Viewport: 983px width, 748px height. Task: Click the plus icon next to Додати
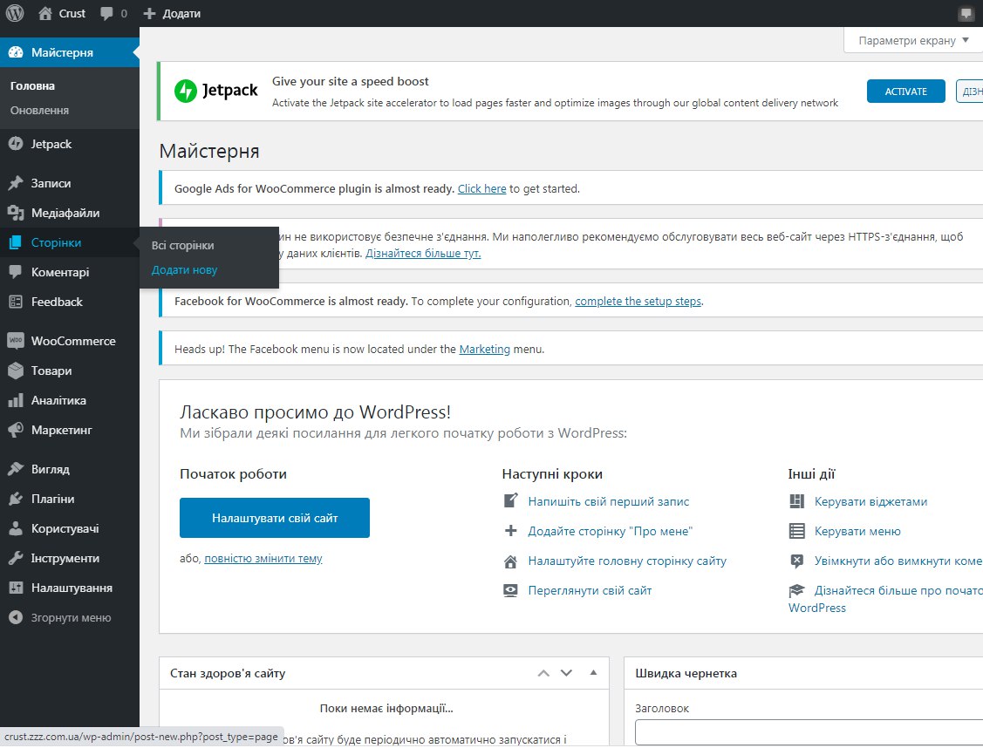pos(149,13)
